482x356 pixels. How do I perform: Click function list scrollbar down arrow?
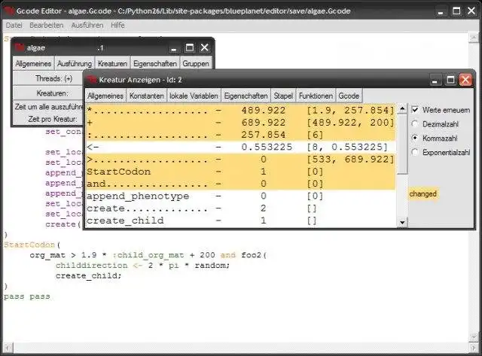[402, 222]
